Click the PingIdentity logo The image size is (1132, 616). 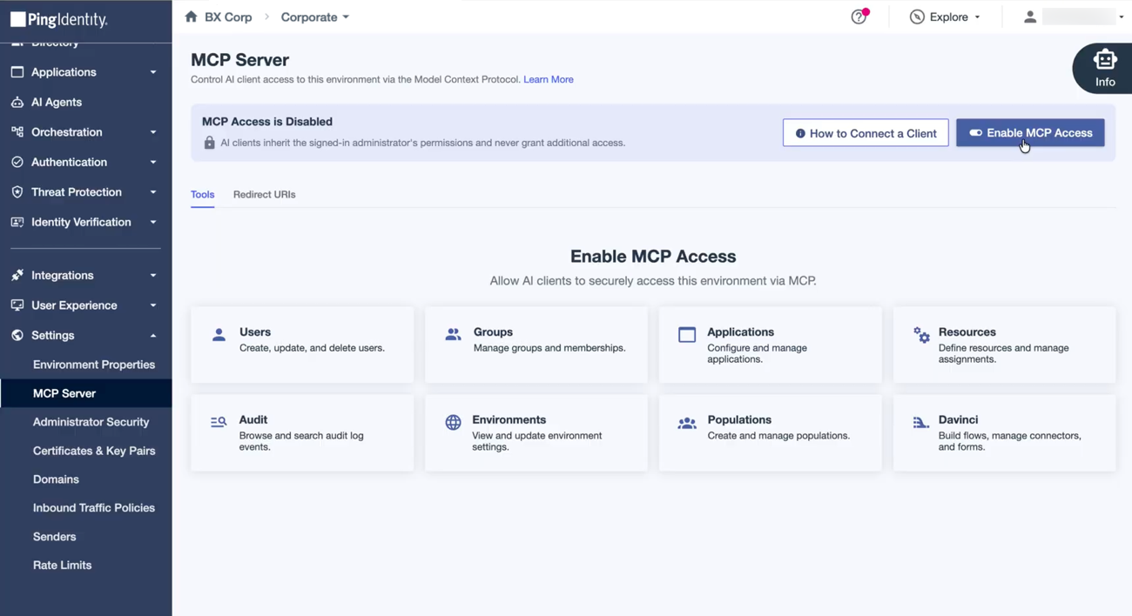58,19
